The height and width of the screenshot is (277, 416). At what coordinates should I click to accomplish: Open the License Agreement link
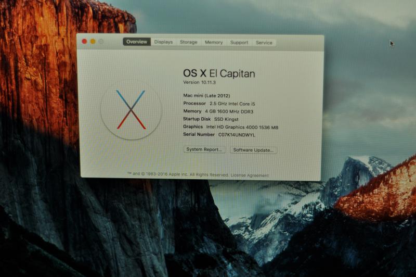250,175
